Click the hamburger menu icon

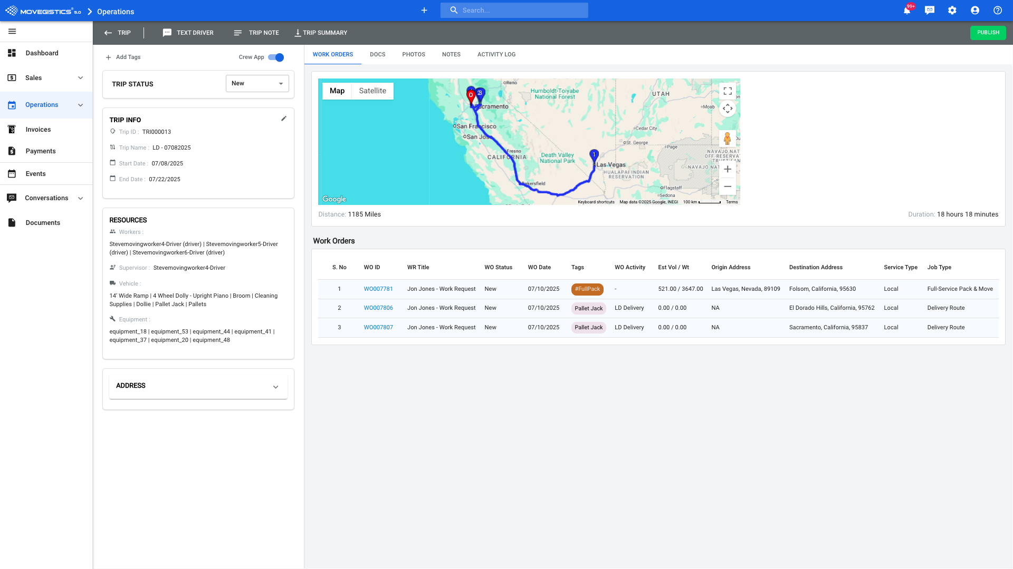12,32
